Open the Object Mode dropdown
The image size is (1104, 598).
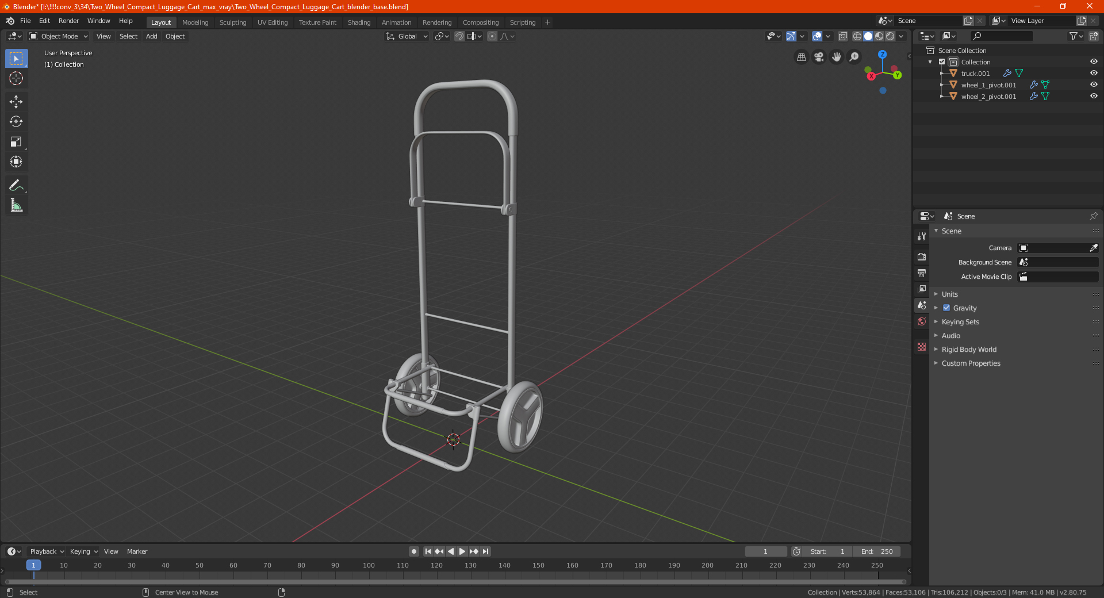point(59,36)
